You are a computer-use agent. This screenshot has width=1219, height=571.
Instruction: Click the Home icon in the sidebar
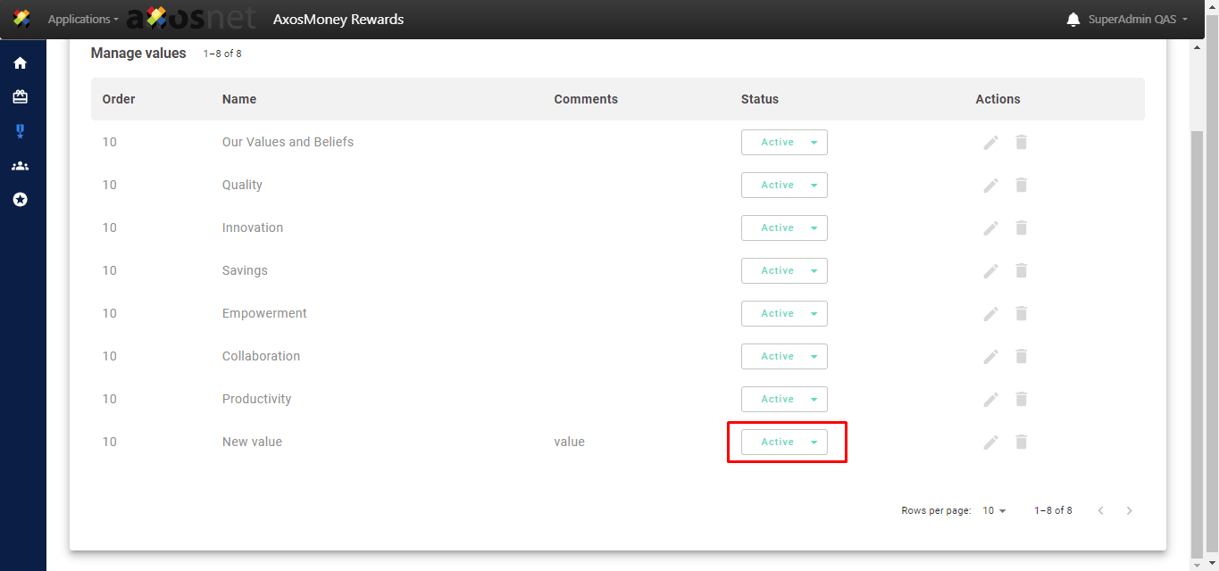[x=20, y=63]
